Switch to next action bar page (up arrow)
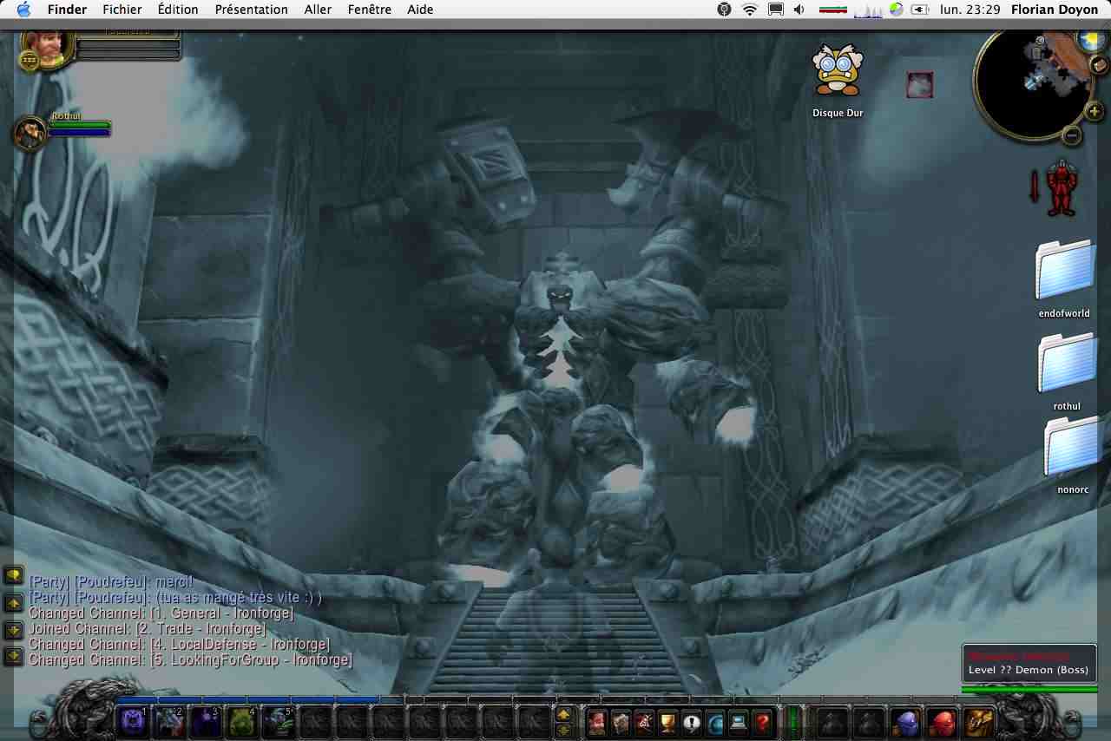Viewport: 1111px width, 741px height. point(563,714)
